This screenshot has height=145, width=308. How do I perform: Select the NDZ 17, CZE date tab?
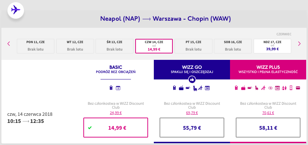click(x=273, y=46)
